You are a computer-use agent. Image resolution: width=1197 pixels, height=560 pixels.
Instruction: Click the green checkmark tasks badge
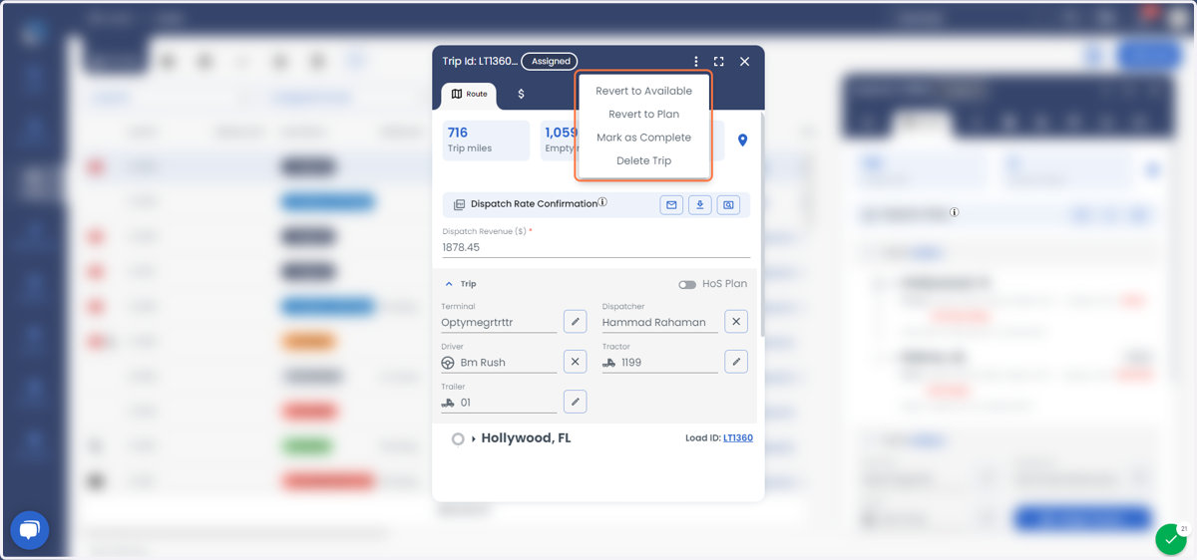coord(1171,539)
